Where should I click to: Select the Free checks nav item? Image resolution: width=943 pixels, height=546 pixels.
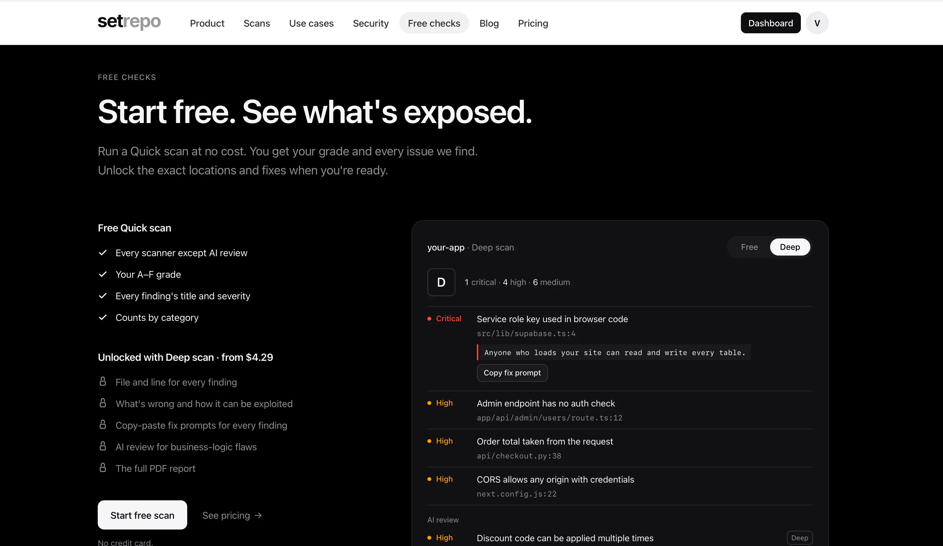tap(434, 23)
